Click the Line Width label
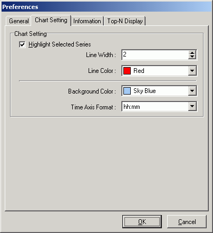The width and height of the screenshot is (213, 233). point(101,55)
